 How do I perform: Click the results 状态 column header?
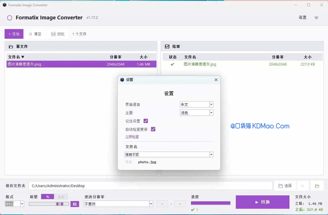173,57
